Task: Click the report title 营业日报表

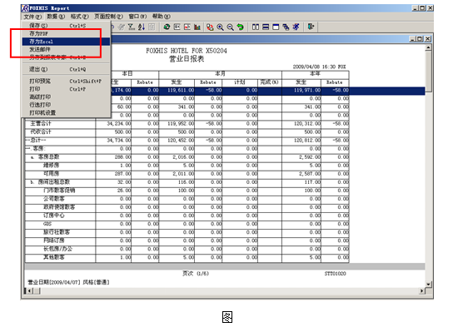Action: tap(187, 59)
